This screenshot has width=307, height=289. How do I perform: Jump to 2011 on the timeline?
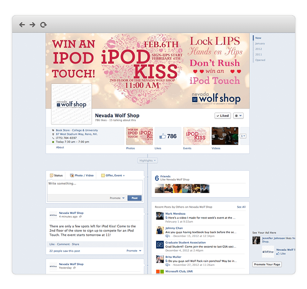tap(258, 54)
